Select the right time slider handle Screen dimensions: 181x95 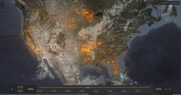pos(89,88)
